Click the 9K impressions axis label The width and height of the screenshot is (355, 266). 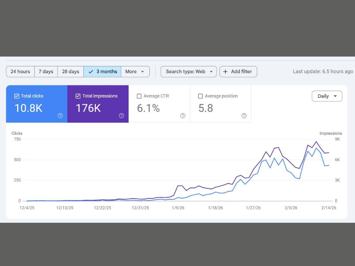tap(337, 139)
